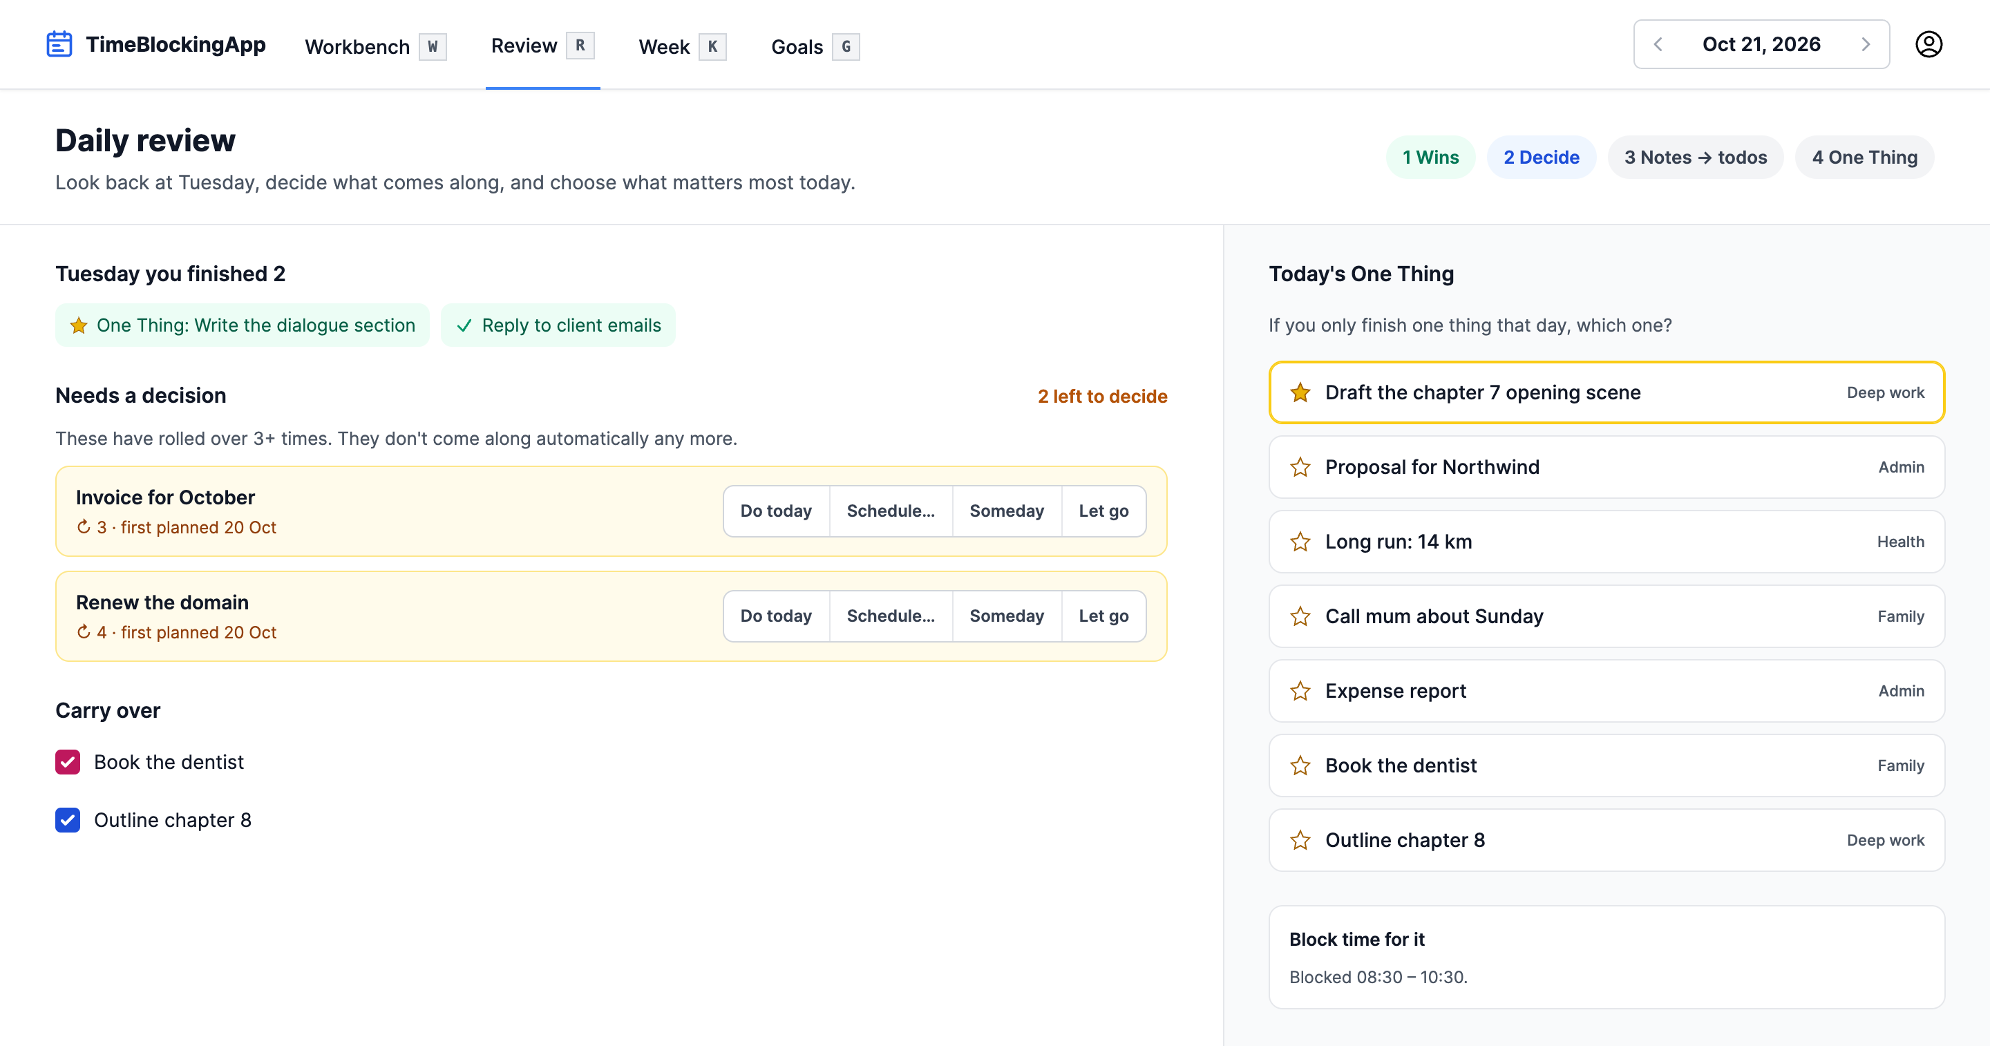Viewport: 1990px width, 1046px height.
Task: Click the 'Block time for it' card
Action: [1607, 956]
